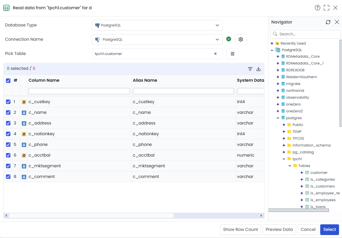The width and height of the screenshot is (342, 238).
Task: Open the Database Type dropdown
Action: [157, 25]
